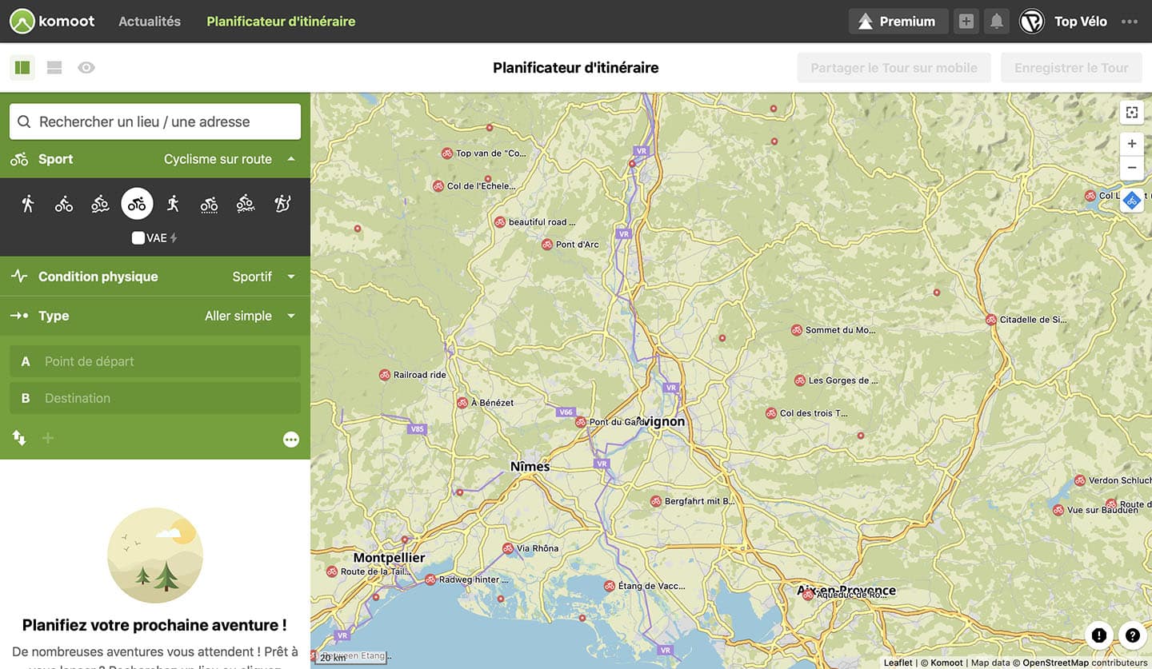Switch to split panel and map view
Image resolution: width=1152 pixels, height=669 pixels.
coord(22,68)
